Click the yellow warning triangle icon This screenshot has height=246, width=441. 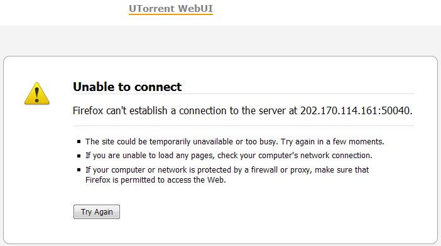coord(37,94)
